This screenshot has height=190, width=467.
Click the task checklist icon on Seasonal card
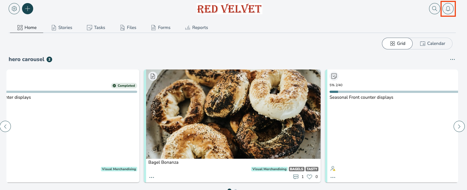pos(334,76)
